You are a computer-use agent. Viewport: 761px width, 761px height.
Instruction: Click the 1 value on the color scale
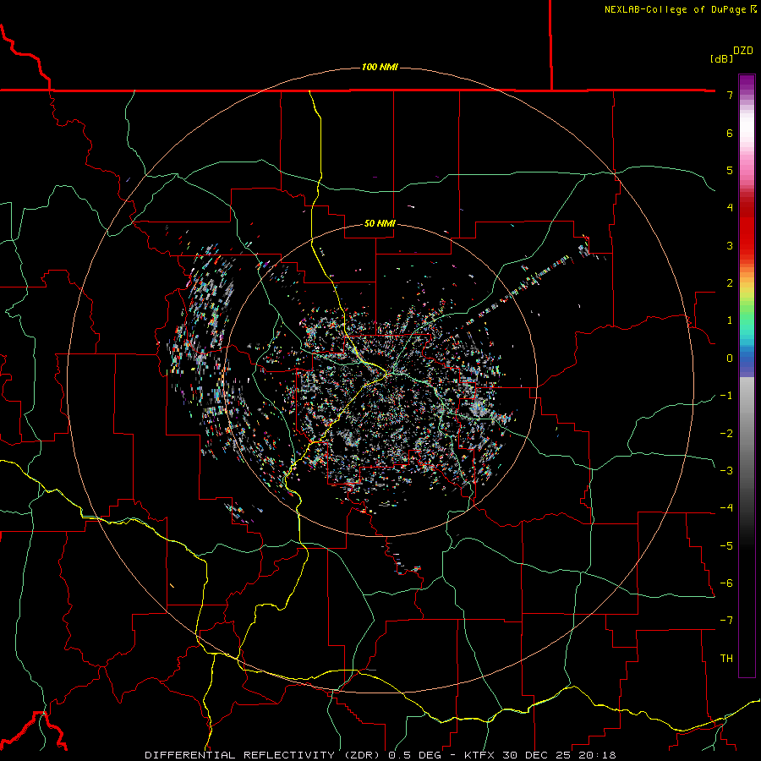(730, 320)
